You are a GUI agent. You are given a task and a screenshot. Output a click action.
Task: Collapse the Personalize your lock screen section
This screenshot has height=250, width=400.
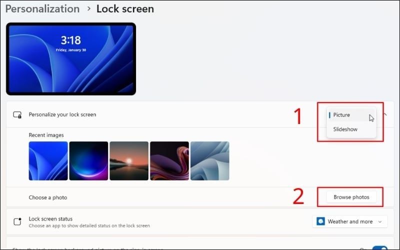click(x=385, y=115)
